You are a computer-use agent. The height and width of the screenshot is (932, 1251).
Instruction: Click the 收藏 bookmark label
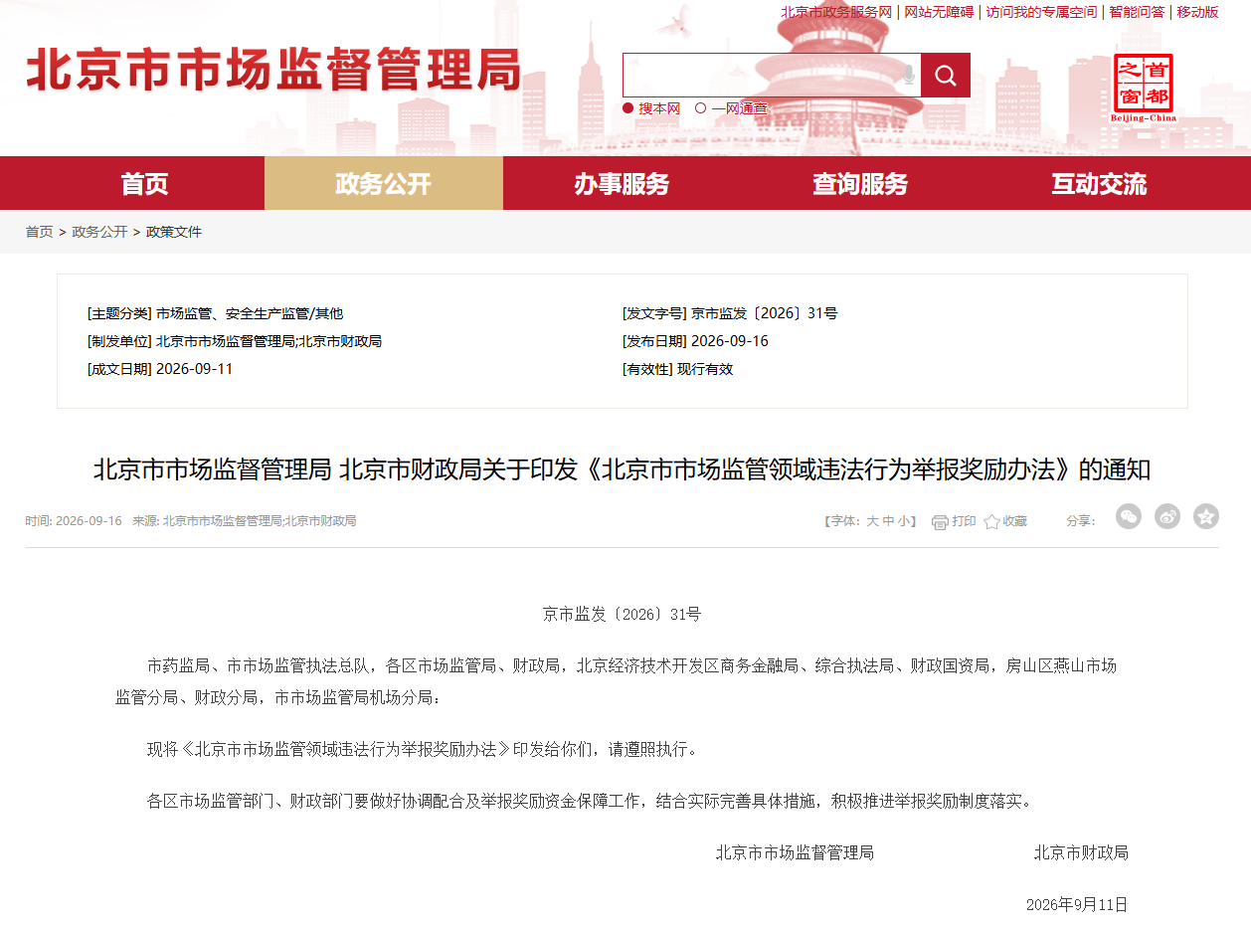pyautogui.click(x=1014, y=521)
